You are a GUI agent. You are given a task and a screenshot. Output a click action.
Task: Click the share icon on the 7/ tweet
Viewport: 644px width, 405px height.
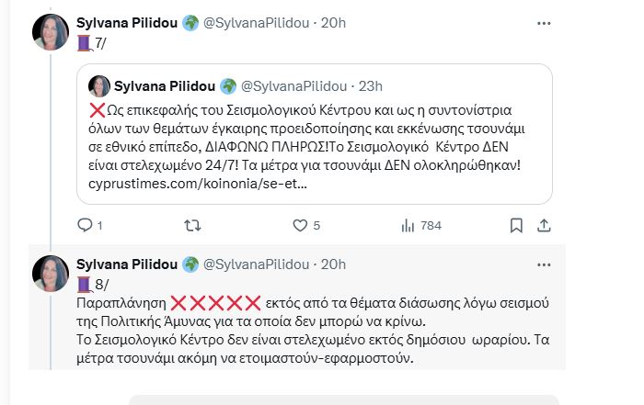(543, 225)
